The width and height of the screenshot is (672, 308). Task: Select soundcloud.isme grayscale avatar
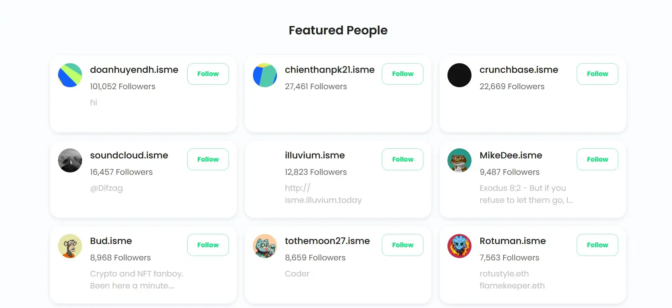click(70, 160)
